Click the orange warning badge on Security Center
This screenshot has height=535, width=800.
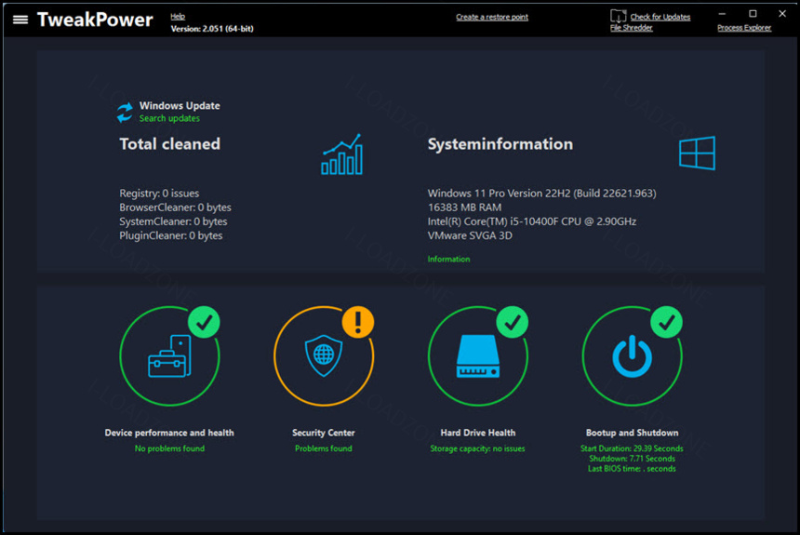coord(357,322)
